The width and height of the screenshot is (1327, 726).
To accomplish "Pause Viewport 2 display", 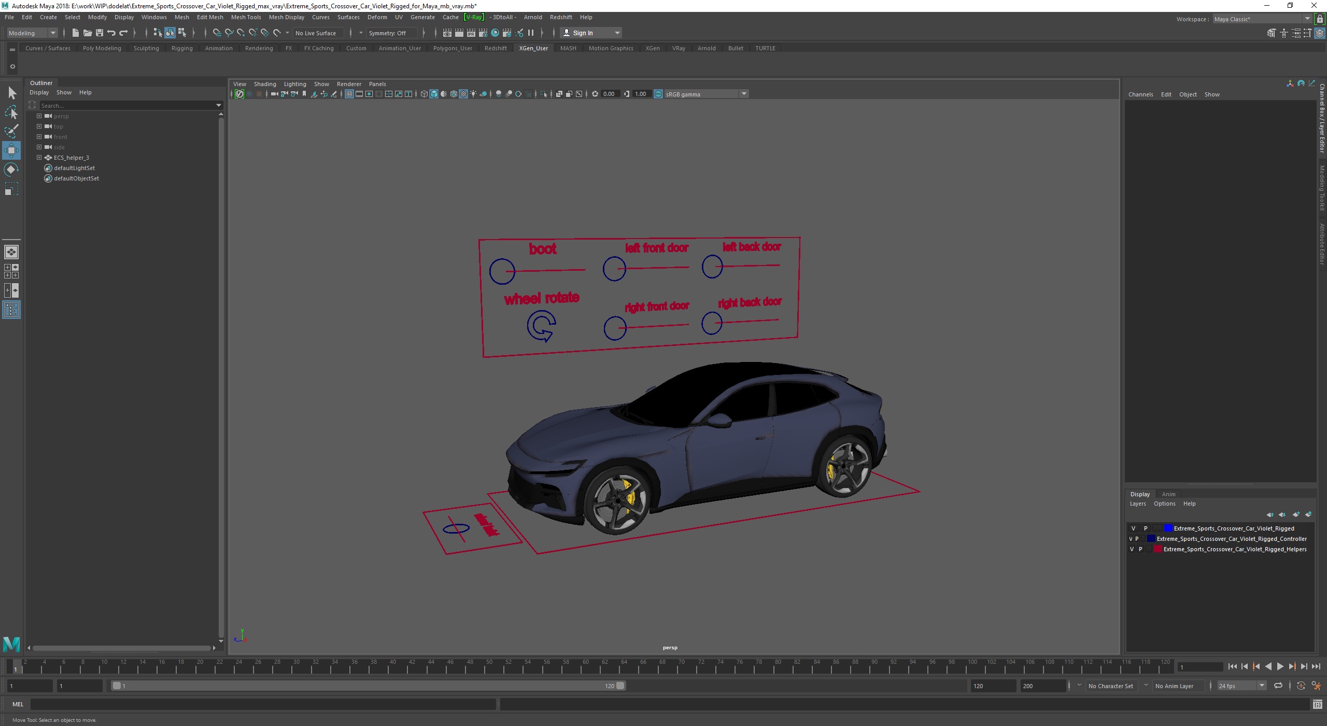I will pos(531,33).
